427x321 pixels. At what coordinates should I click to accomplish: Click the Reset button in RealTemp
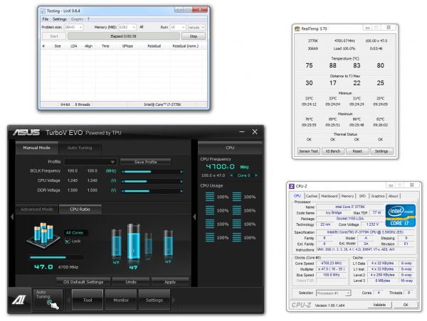(357, 151)
